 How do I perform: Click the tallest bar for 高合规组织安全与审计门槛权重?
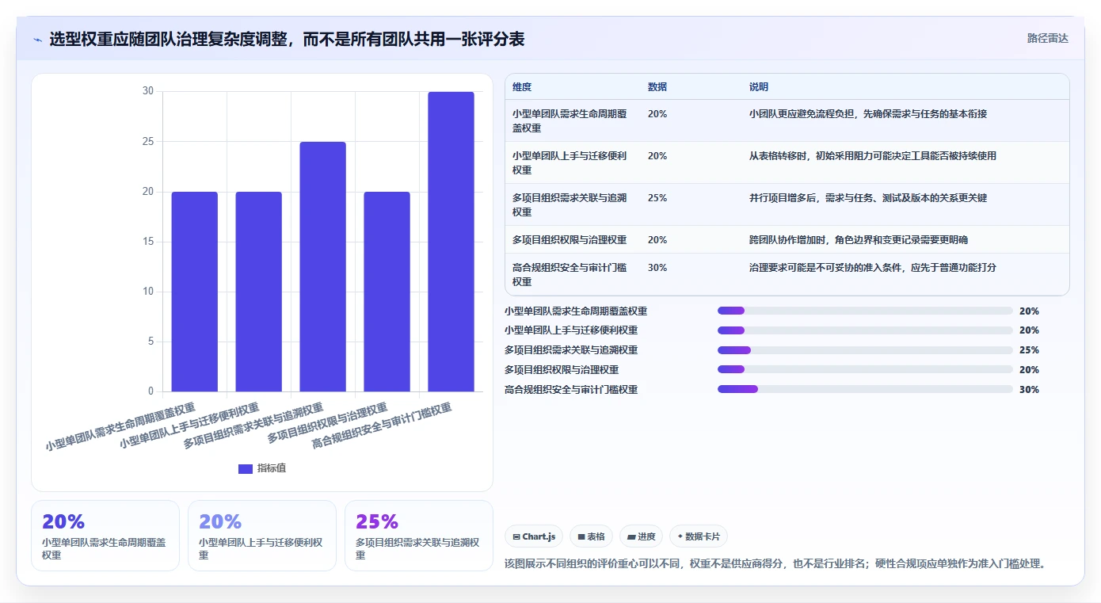451,242
